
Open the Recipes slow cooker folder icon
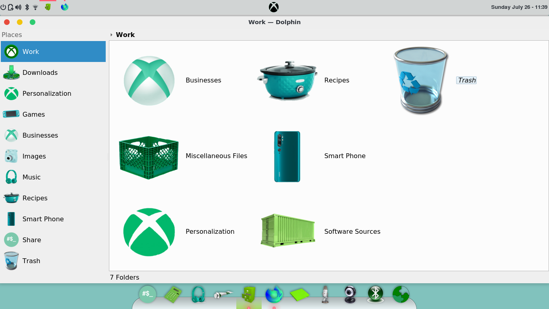[x=287, y=80]
